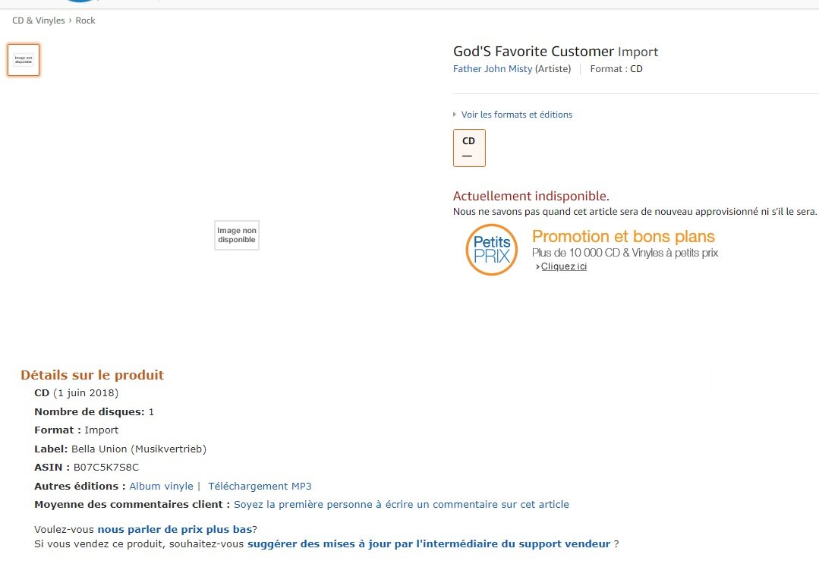The width and height of the screenshot is (819, 586).
Task: Go to CD & Vinyles breadcrumb
Action: (x=39, y=20)
